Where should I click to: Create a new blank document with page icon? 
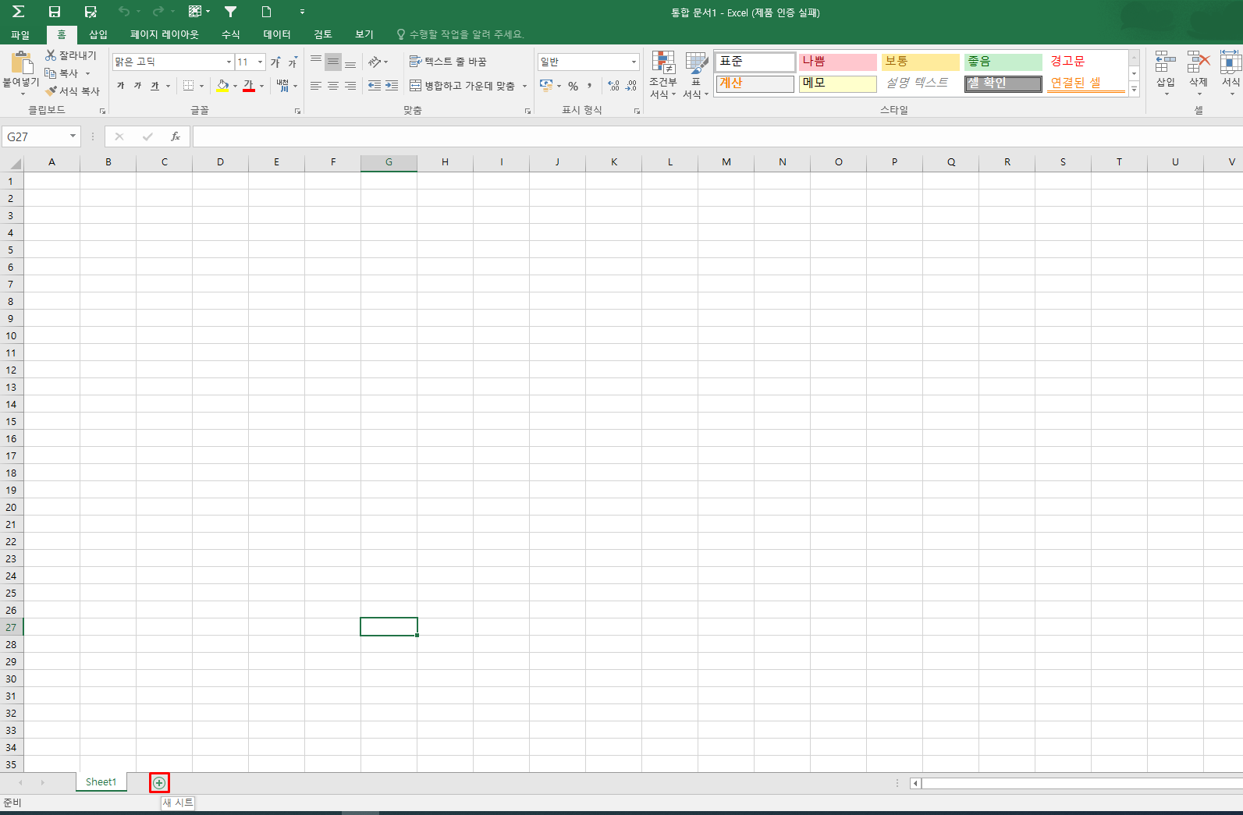(266, 12)
